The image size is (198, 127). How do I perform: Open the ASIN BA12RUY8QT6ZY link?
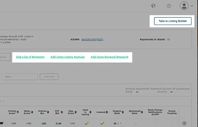pos(92,40)
